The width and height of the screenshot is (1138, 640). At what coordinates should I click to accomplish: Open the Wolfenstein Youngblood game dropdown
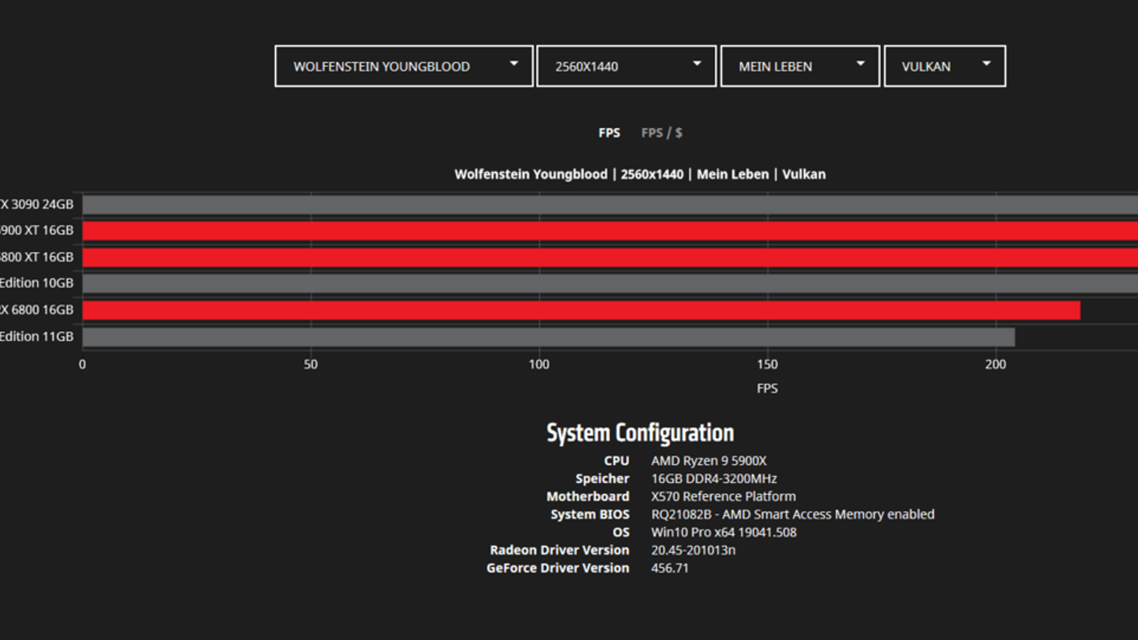[404, 66]
